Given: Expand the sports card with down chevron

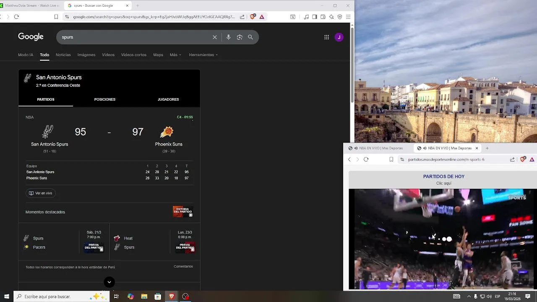Looking at the screenshot, I should [x=109, y=282].
